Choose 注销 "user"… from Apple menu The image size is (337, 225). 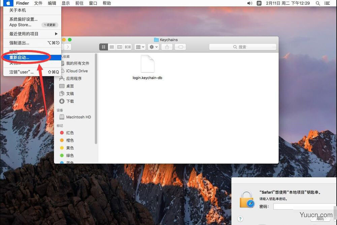32,72
